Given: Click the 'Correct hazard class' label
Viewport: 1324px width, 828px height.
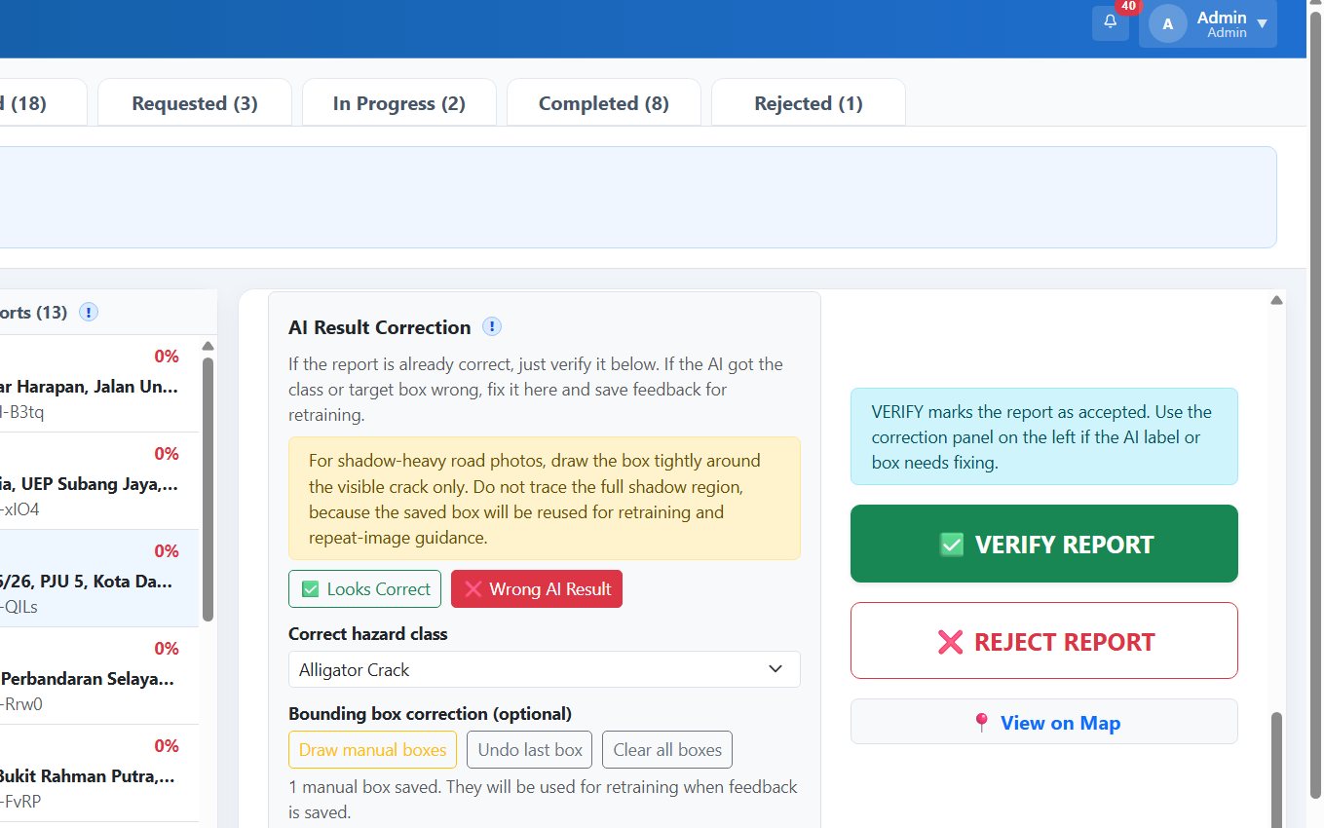Looking at the screenshot, I should (368, 633).
